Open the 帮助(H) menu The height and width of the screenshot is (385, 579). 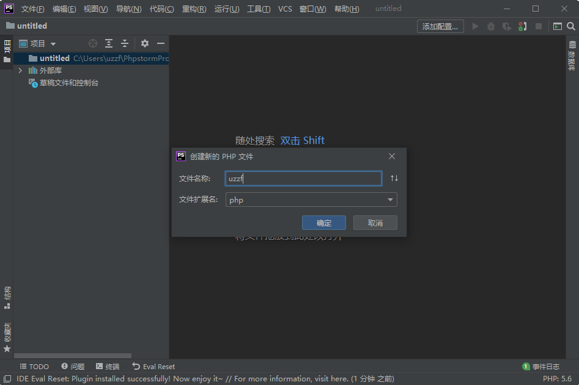(x=347, y=9)
